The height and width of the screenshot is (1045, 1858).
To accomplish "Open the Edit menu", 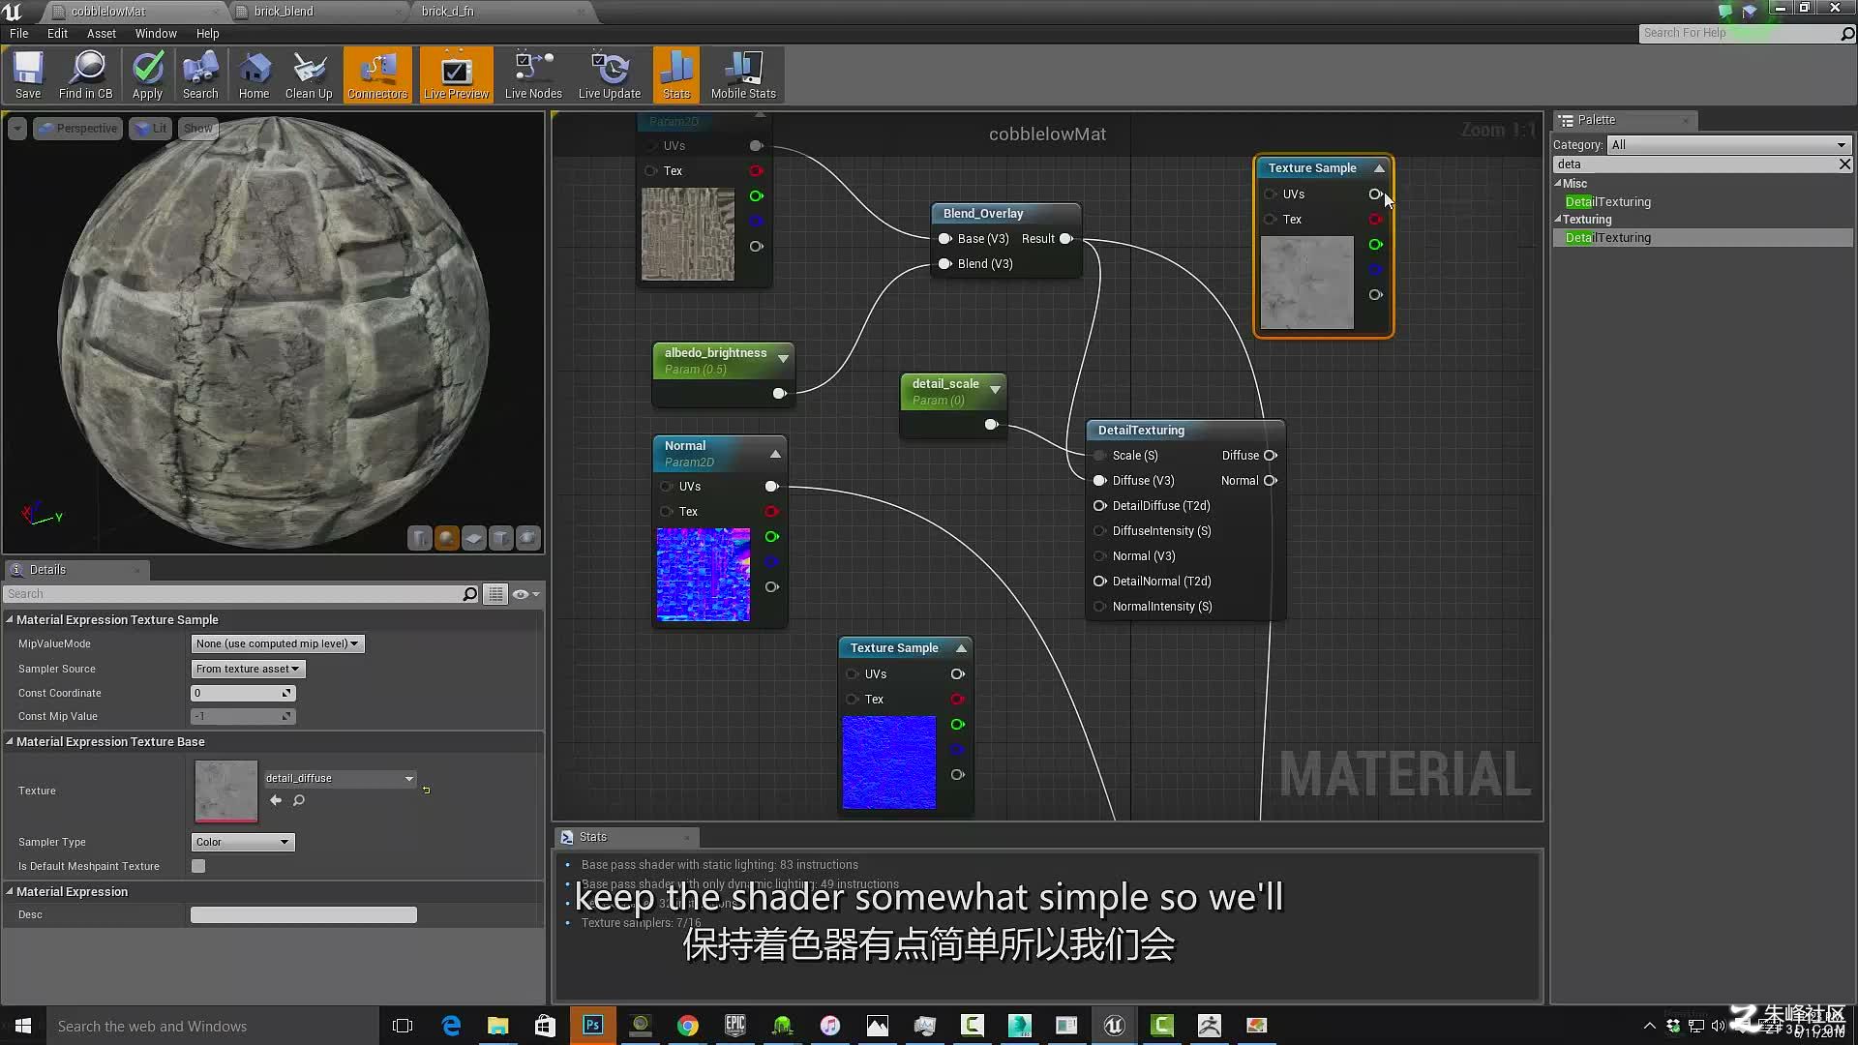I will [x=58, y=33].
